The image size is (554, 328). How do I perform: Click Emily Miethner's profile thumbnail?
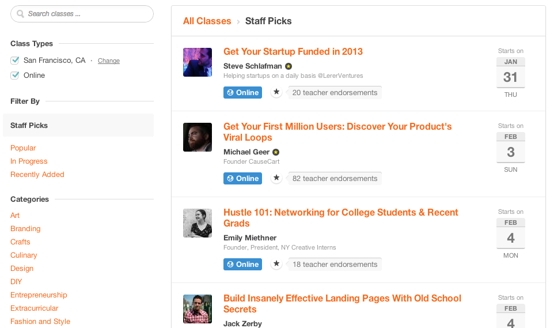coord(198,223)
